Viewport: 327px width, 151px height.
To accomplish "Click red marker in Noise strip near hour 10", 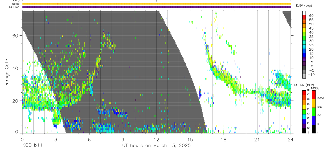I will [x=134, y=4].
